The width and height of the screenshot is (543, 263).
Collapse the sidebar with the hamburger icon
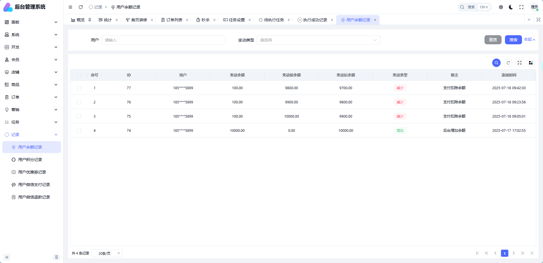coord(70,7)
